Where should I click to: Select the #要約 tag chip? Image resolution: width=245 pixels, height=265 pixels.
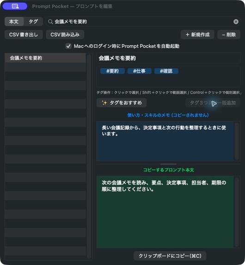point(112,71)
